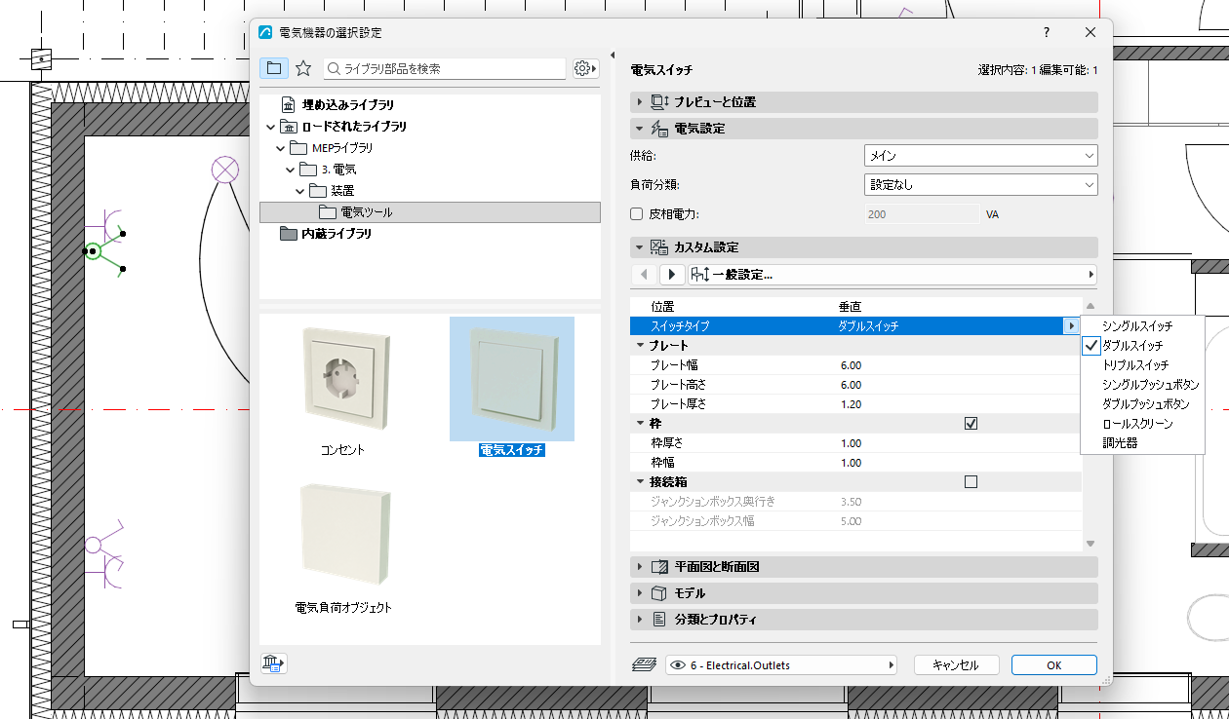Image resolution: width=1229 pixels, height=719 pixels.
Task: Collapse the カスタム設定 panel
Action: click(x=864, y=247)
